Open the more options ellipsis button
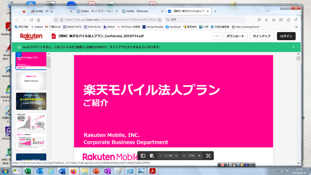Image resolution: width=311 pixels, height=175 pixels. tap(217, 36)
